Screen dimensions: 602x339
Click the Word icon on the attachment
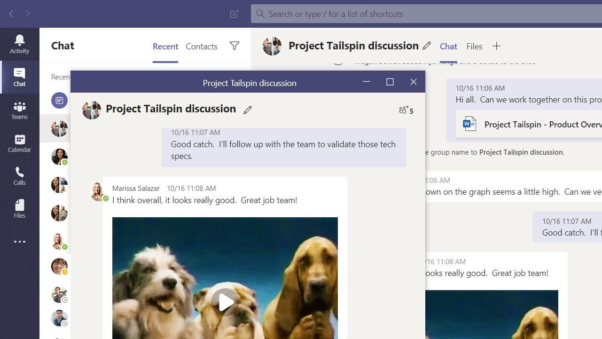[469, 124]
